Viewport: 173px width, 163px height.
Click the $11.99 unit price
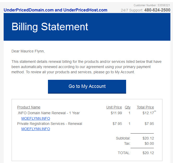coord(116,113)
